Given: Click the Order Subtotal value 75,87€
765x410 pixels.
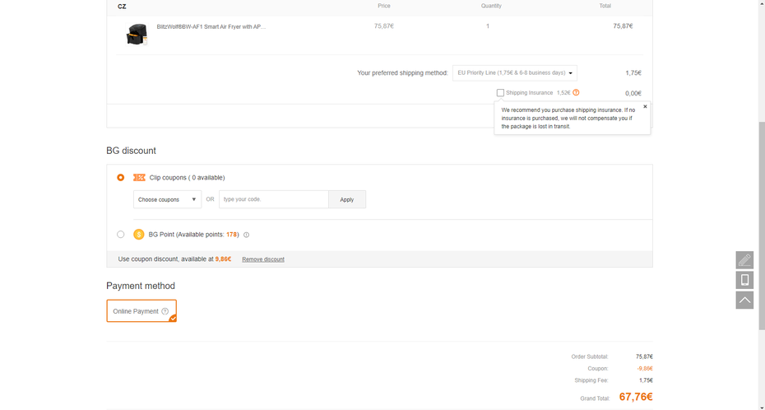Looking at the screenshot, I should click(x=644, y=356).
